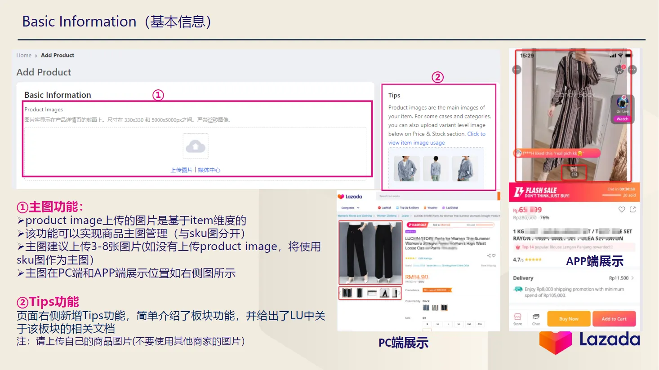Screen dimensions: 659x370
Task: Toggle the wishlist heart on the app page
Action: tap(622, 209)
